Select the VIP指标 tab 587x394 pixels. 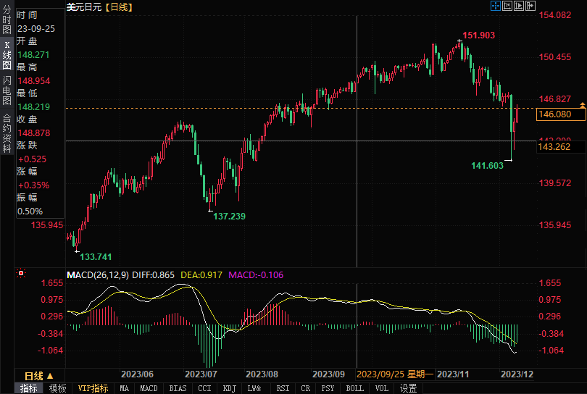(93, 388)
